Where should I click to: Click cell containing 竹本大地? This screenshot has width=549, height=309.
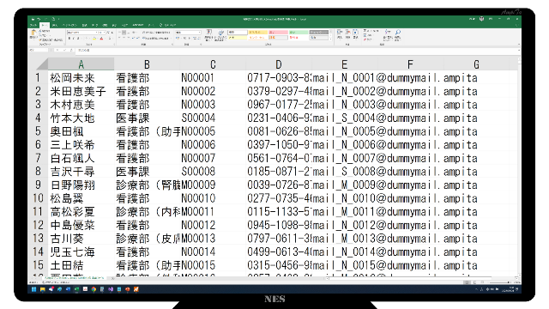coord(81,118)
